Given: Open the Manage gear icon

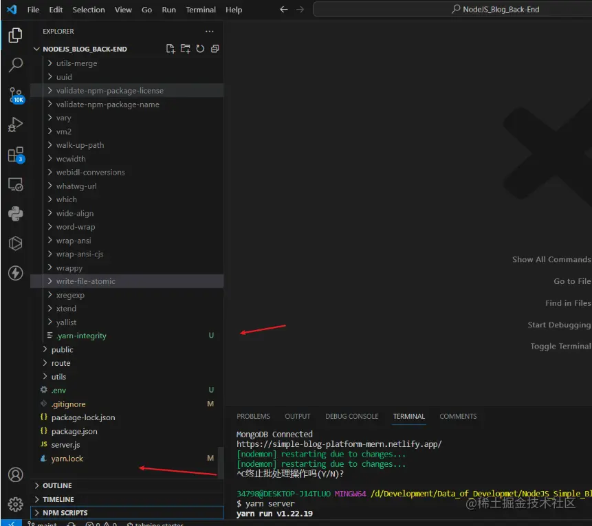Looking at the screenshot, I should click(x=15, y=504).
